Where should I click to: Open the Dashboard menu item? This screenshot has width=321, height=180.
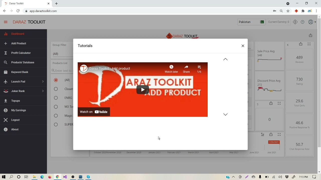coord(23,34)
